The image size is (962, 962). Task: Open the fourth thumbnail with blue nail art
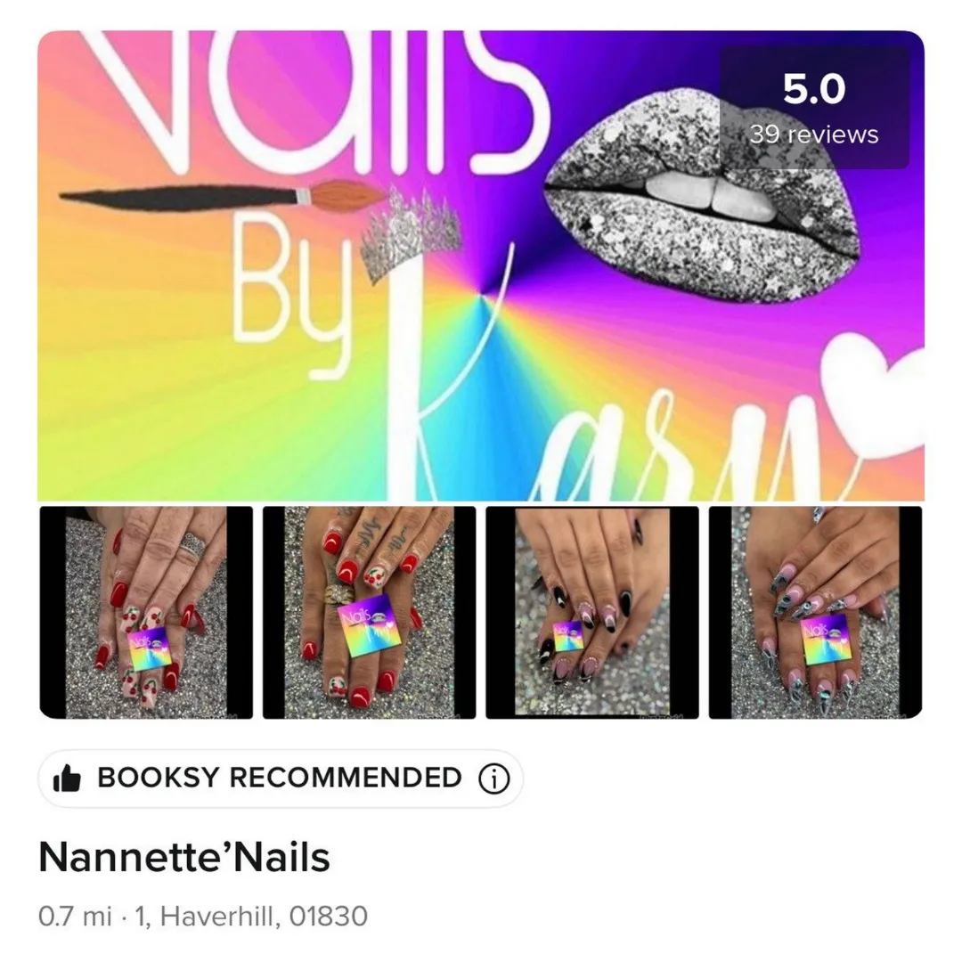(x=815, y=612)
